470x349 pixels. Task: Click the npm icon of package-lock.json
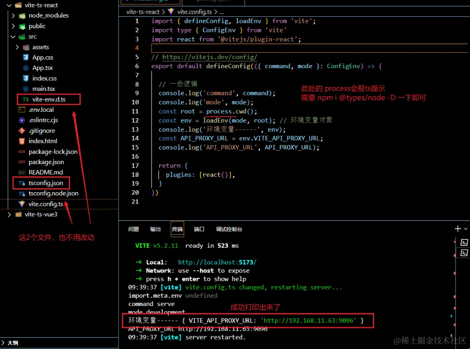(21, 152)
